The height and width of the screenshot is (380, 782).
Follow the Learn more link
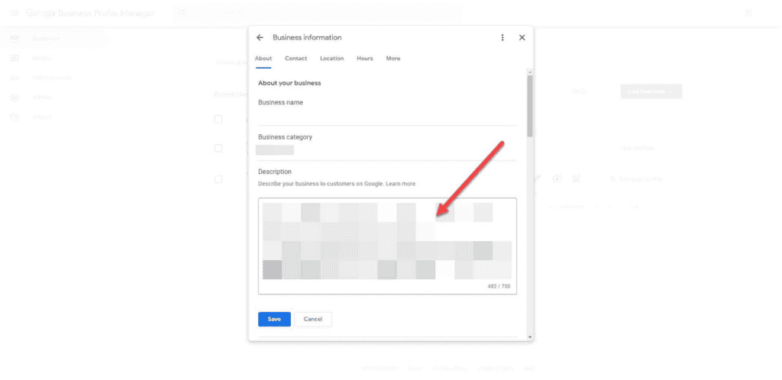point(401,184)
